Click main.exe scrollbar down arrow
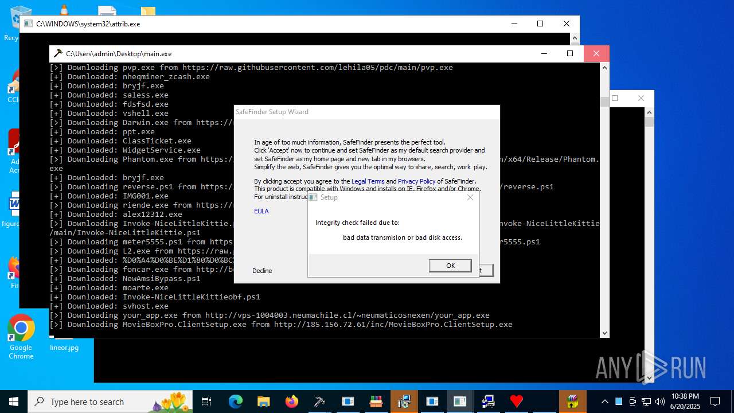 pos(604,333)
